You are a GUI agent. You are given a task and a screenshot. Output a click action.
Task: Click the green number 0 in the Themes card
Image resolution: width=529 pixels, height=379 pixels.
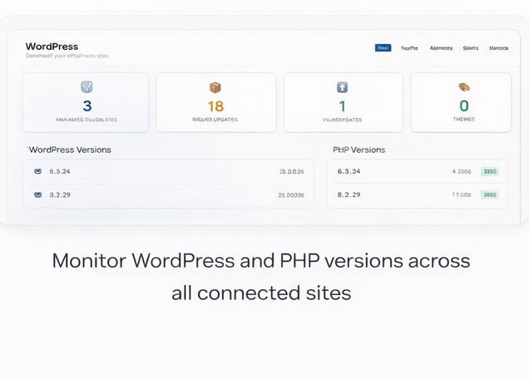[464, 106]
